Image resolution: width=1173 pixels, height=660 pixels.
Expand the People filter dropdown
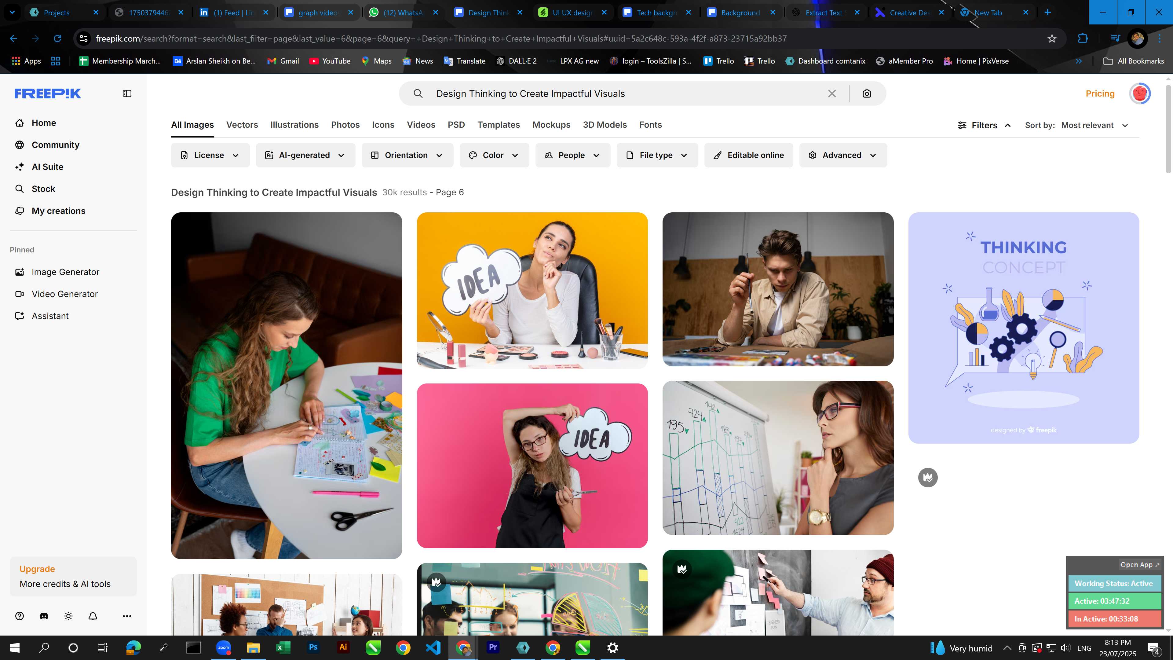tap(572, 155)
